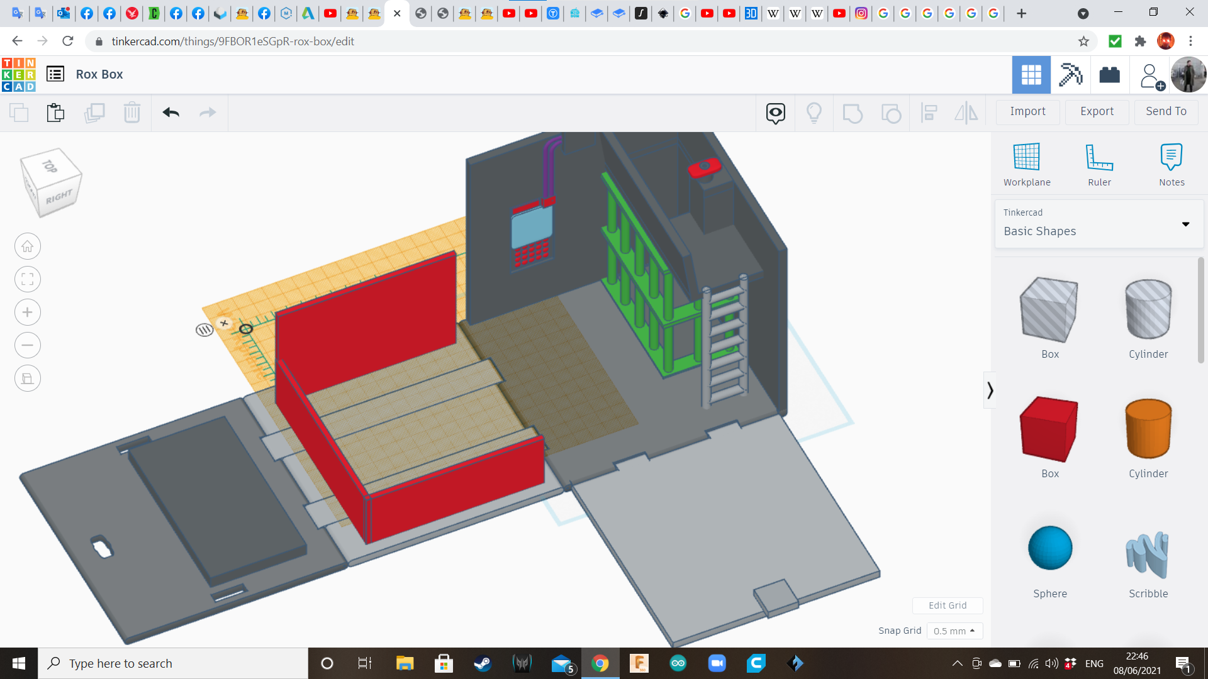
Task: Click the Import button
Action: pyautogui.click(x=1027, y=111)
